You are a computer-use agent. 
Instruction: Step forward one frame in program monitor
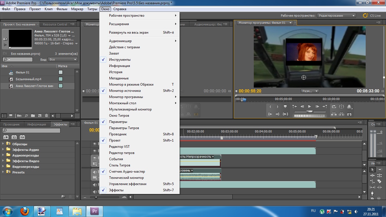click(x=317, y=107)
